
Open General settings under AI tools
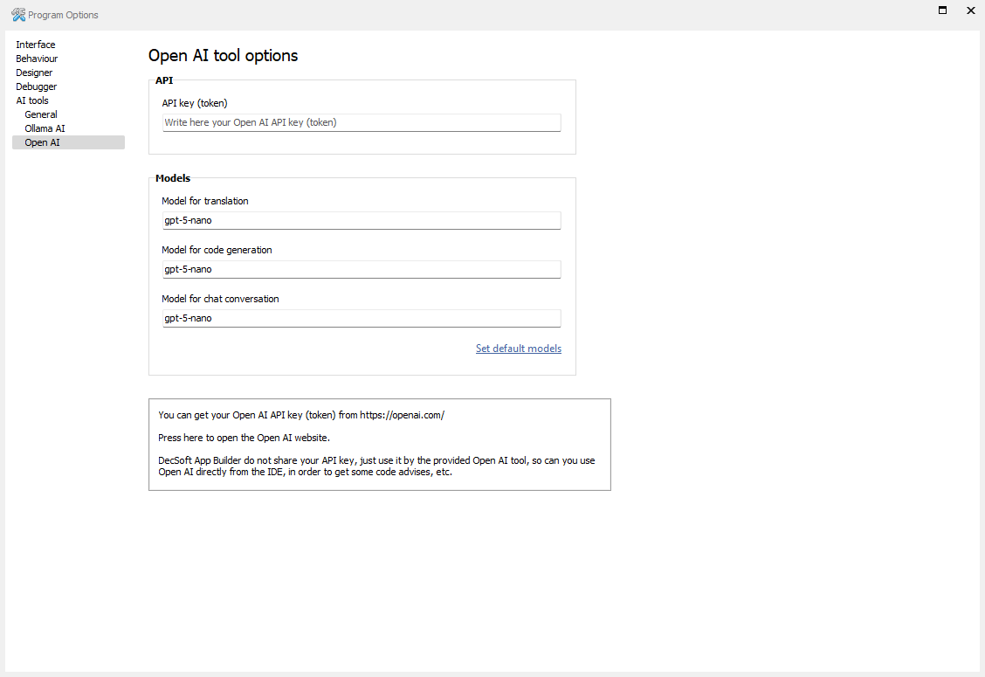(x=41, y=114)
